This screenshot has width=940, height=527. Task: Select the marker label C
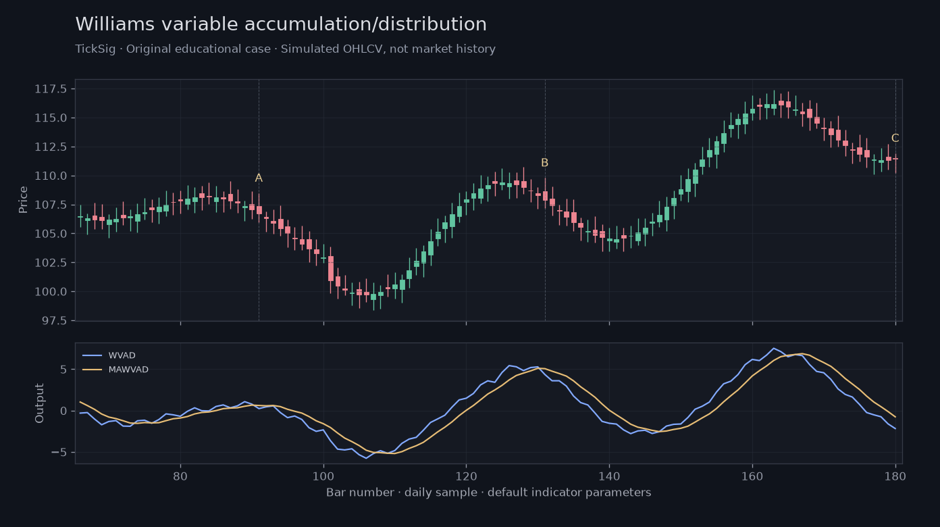pos(895,139)
